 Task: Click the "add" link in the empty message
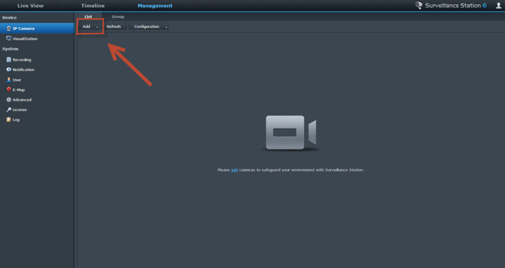[x=234, y=170]
